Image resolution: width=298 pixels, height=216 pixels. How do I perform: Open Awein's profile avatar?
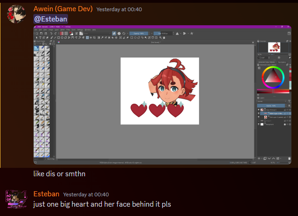[16, 14]
